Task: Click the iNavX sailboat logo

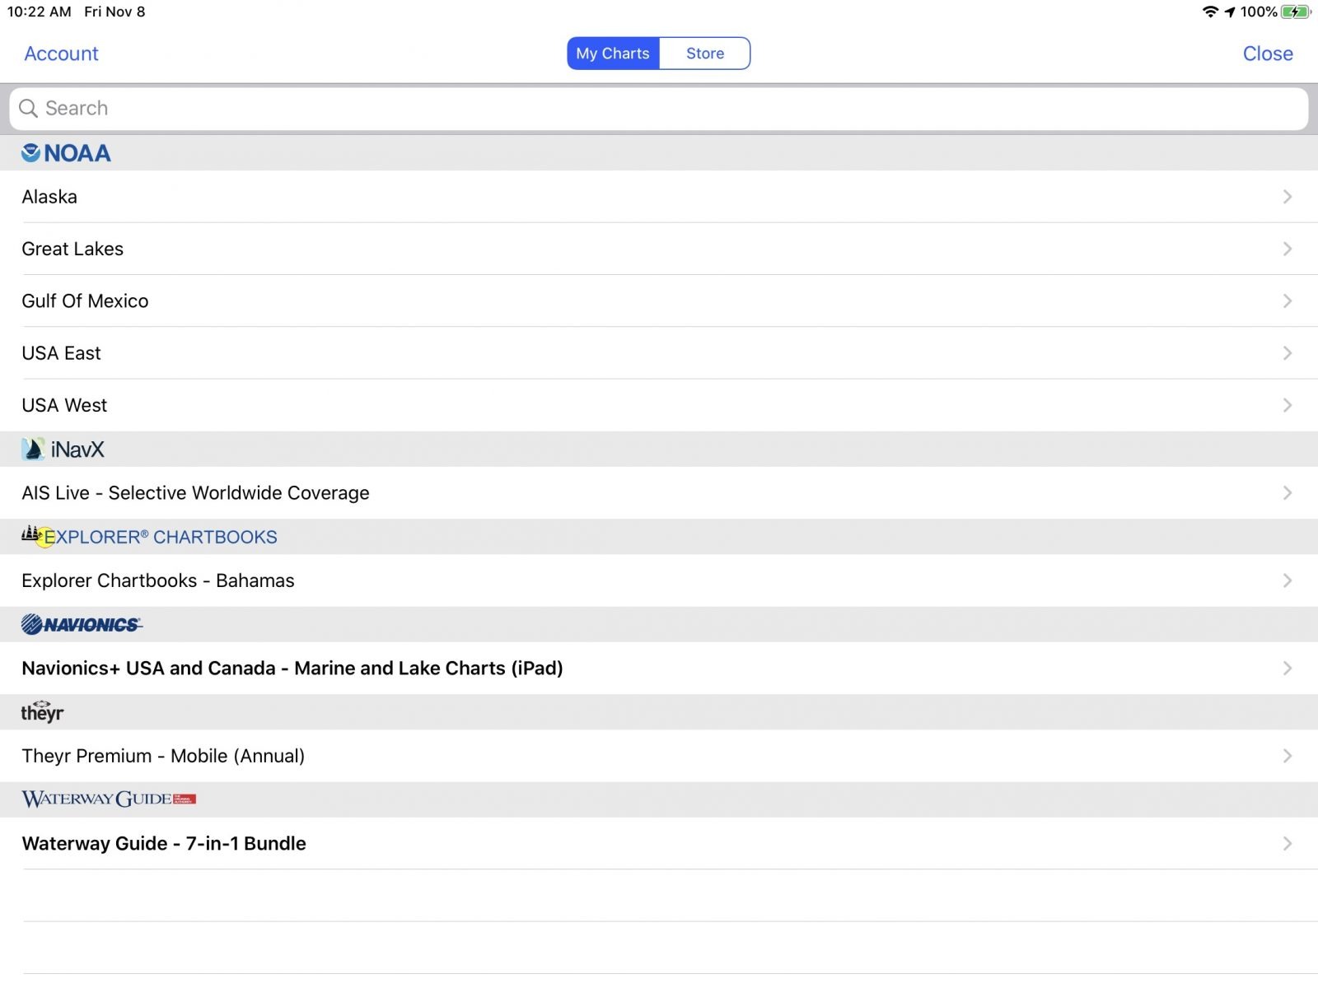Action: pos(33,449)
